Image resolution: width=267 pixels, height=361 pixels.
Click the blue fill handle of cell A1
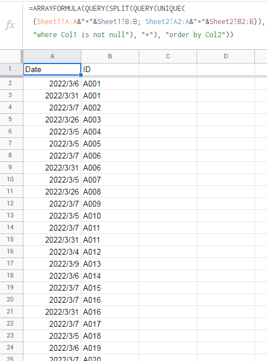(x=81, y=75)
